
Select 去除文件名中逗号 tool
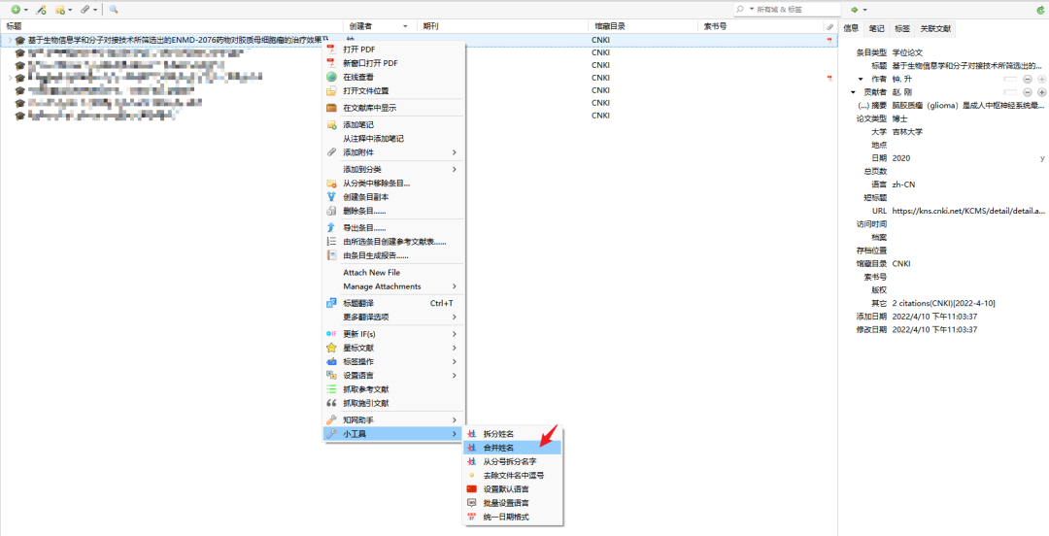point(513,476)
